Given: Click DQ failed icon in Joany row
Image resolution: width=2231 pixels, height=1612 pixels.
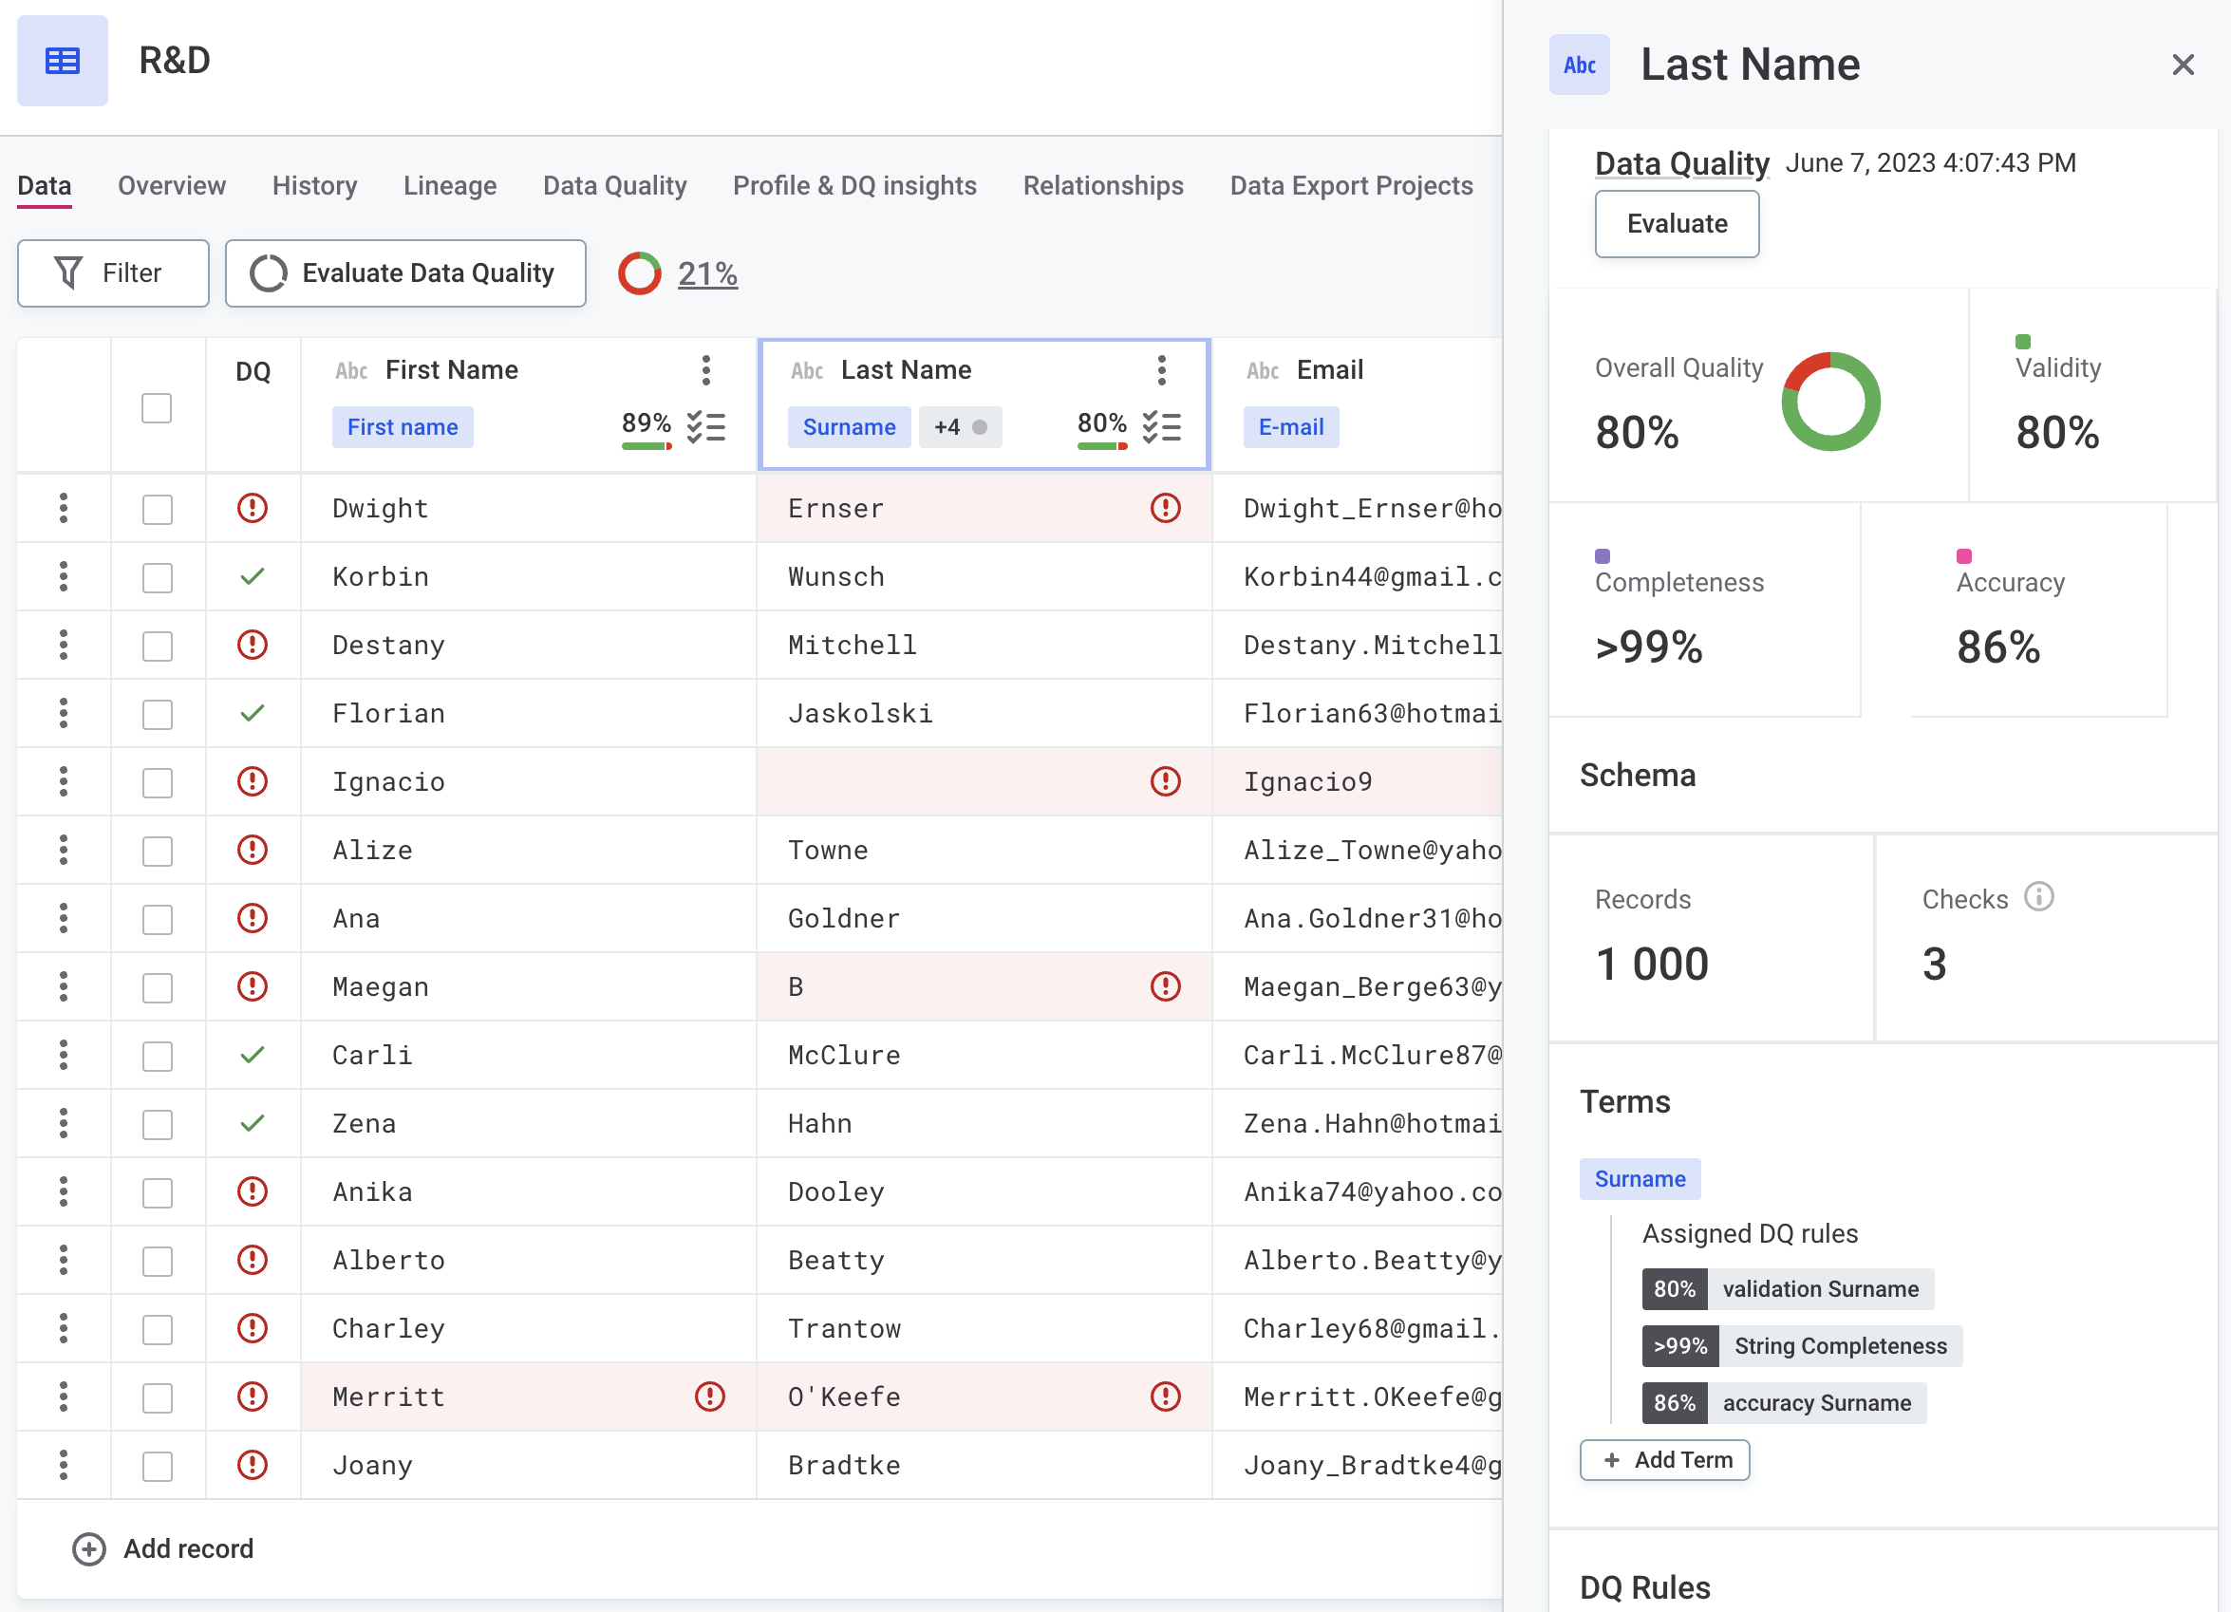Looking at the screenshot, I should (253, 1466).
